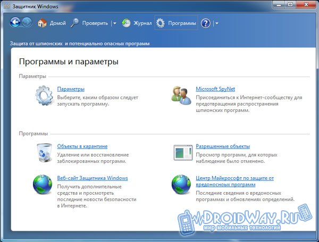Click the two-people Microsoft SpyNet icon

181,96
